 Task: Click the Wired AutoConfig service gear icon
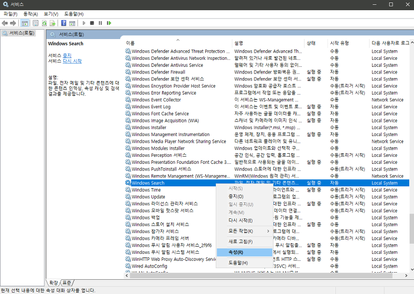pos(128,266)
